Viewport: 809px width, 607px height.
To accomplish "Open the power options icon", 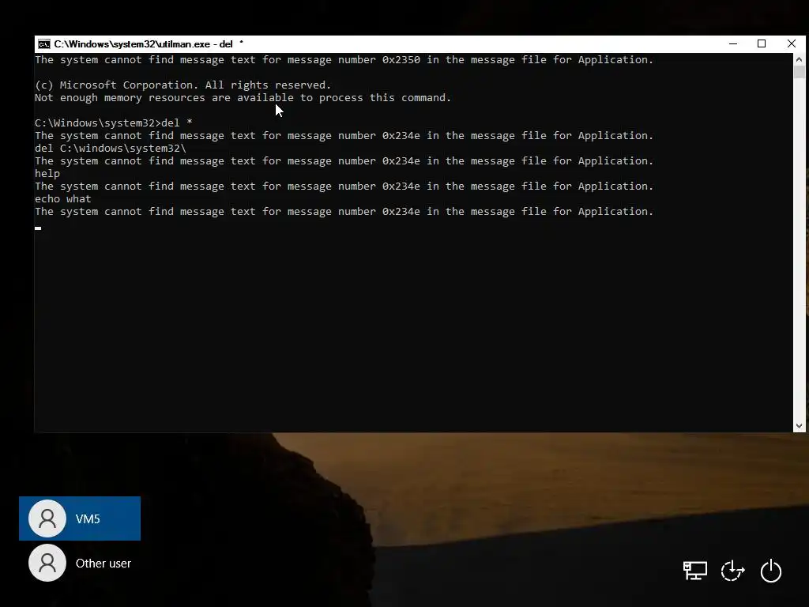I will [771, 571].
